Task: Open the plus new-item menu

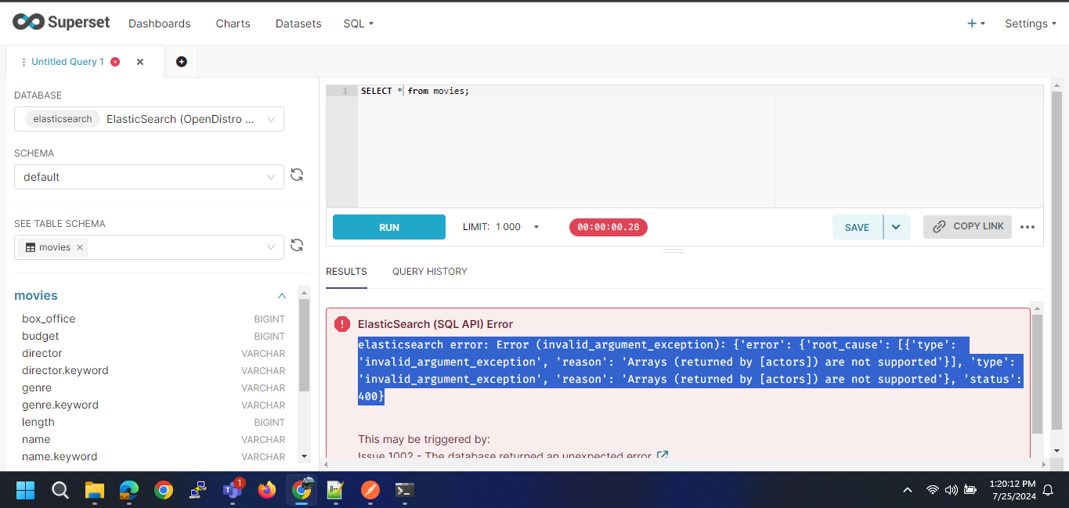Action: (976, 23)
